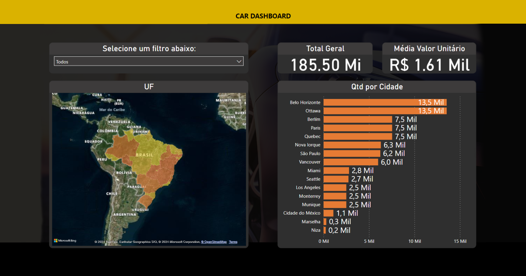Click the dropdown chevron arrow in filter
Screen dimensions: 526x276
[x=239, y=61]
